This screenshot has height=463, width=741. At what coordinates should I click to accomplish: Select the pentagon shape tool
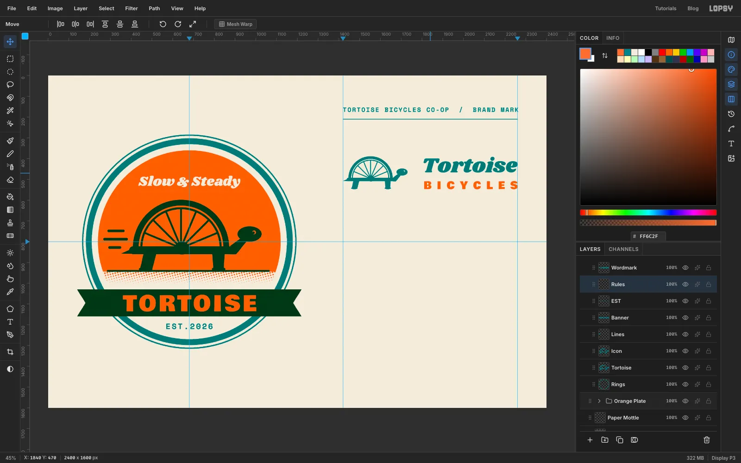[x=10, y=309]
